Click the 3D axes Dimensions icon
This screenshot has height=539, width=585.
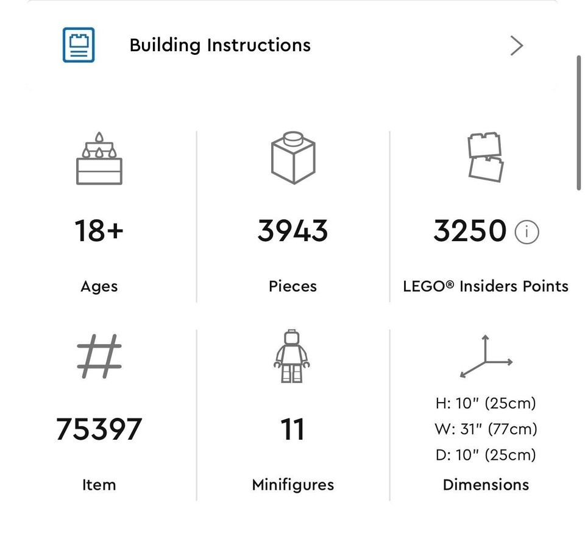coord(486,357)
